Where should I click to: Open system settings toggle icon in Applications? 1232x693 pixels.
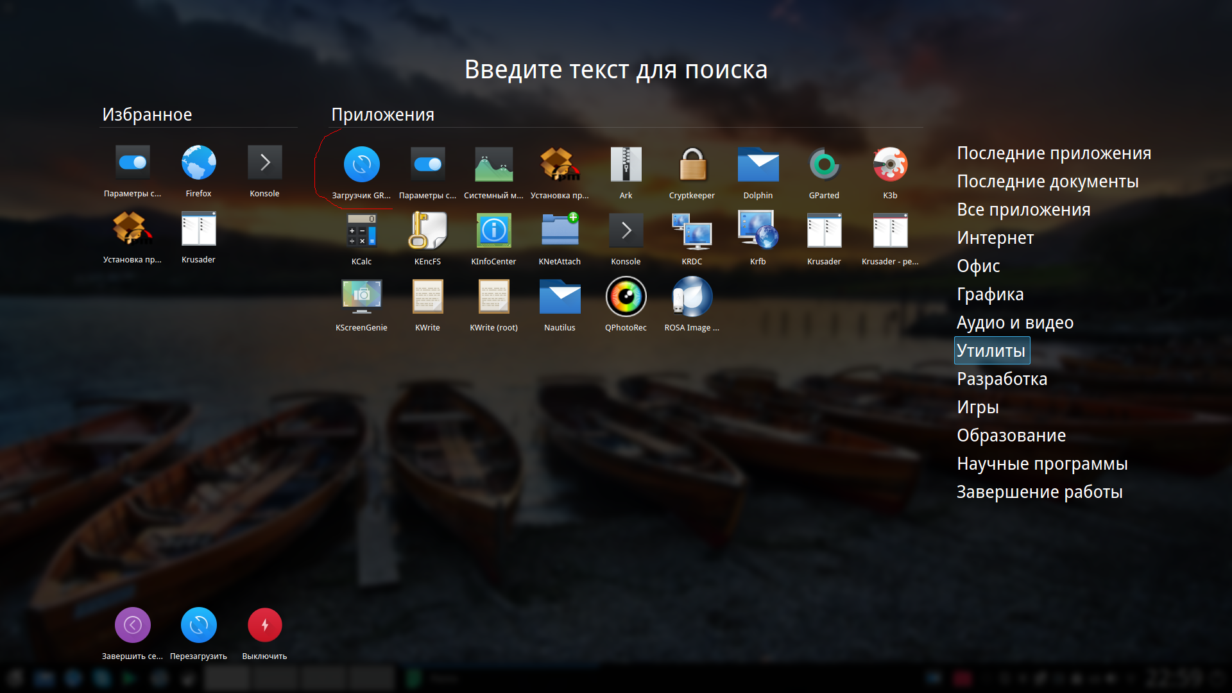tap(427, 165)
